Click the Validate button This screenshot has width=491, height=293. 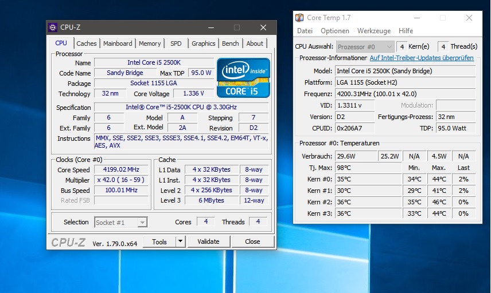click(x=208, y=241)
